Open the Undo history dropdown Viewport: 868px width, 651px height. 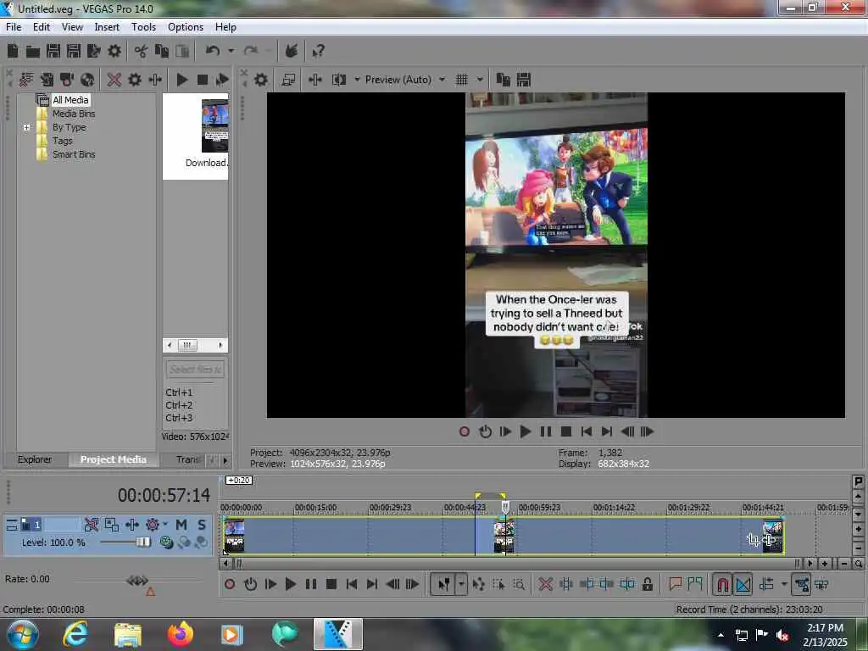231,52
